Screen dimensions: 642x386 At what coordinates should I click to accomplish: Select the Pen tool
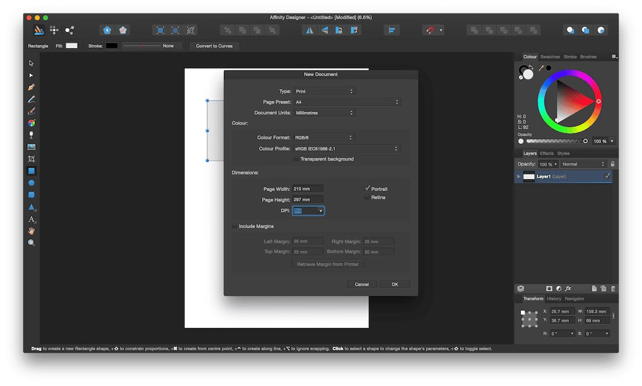coord(31,87)
